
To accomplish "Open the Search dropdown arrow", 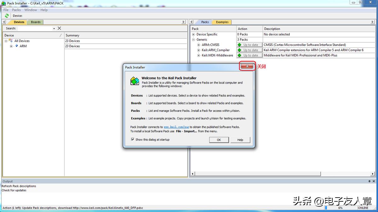I will pos(54,29).
